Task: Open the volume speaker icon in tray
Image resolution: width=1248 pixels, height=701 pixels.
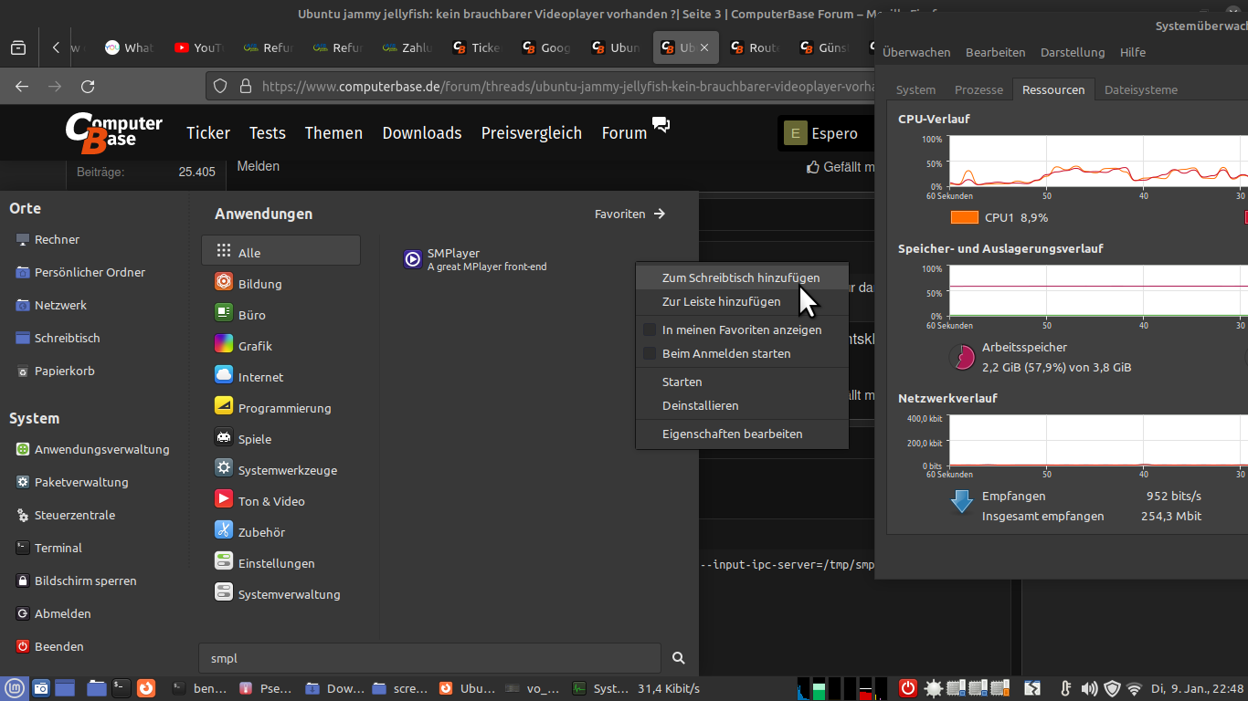Action: [x=1089, y=688]
